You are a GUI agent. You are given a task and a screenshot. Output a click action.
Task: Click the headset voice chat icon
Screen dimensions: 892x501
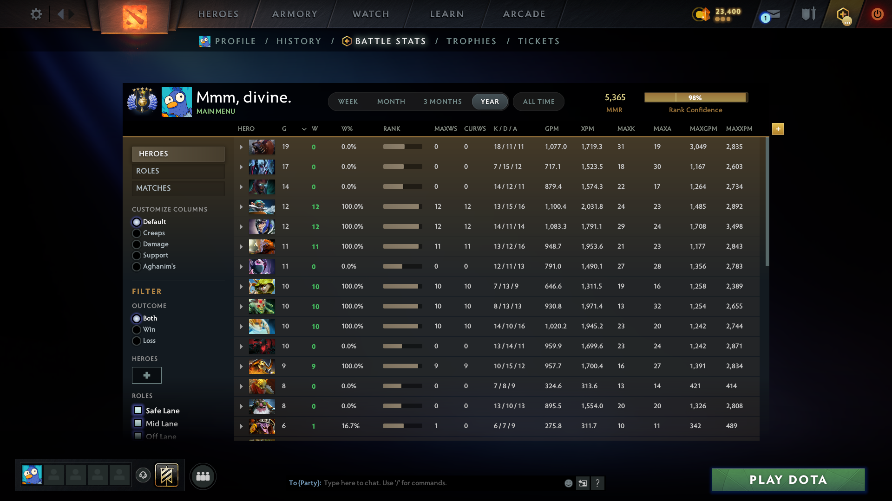tap(143, 475)
